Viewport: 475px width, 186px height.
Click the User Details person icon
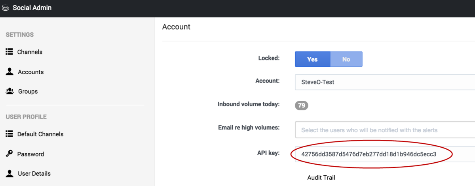point(9,173)
